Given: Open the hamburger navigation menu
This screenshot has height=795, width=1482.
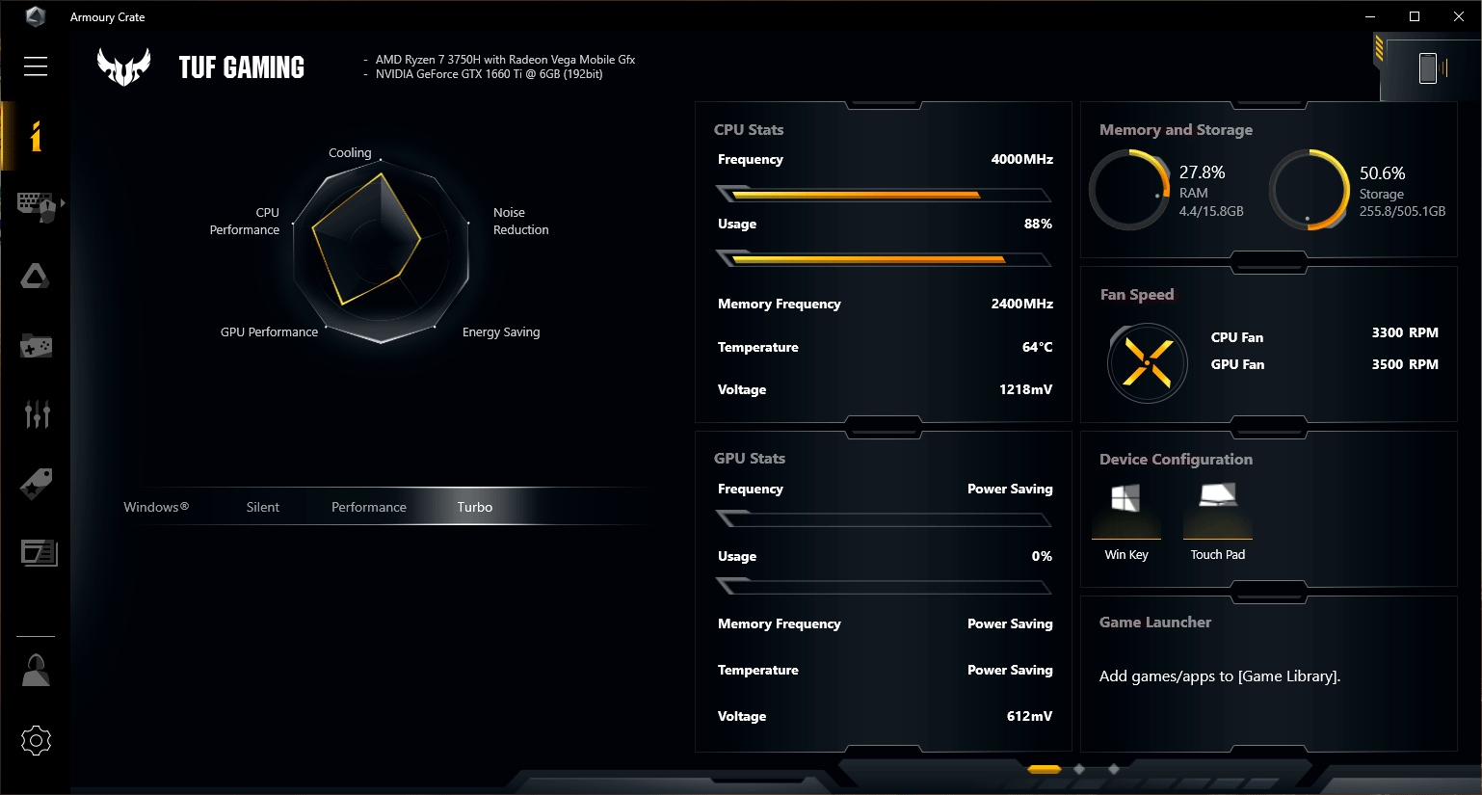Looking at the screenshot, I should (x=36, y=66).
